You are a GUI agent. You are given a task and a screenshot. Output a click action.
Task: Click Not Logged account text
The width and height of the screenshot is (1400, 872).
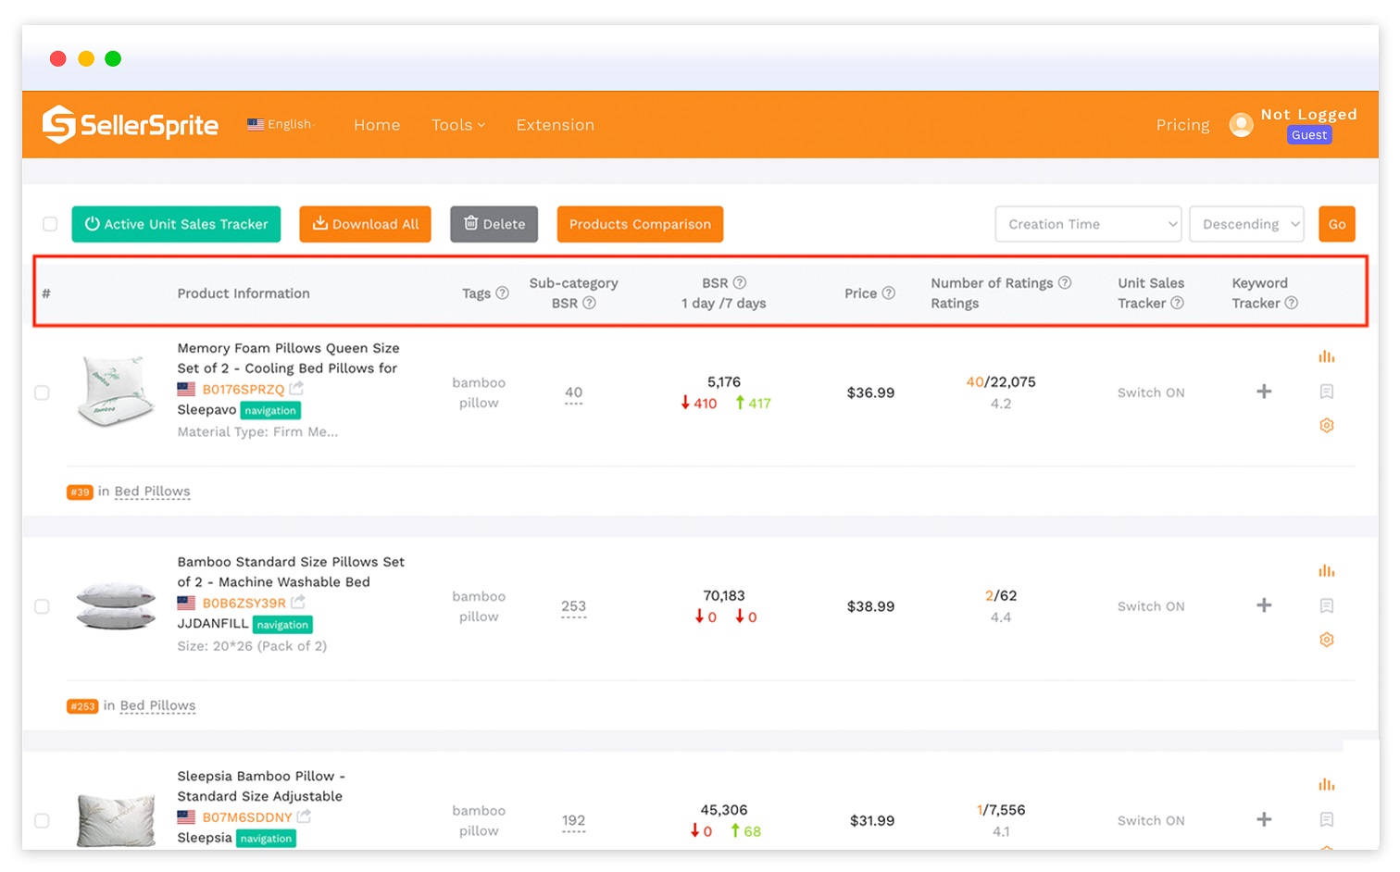click(1308, 114)
